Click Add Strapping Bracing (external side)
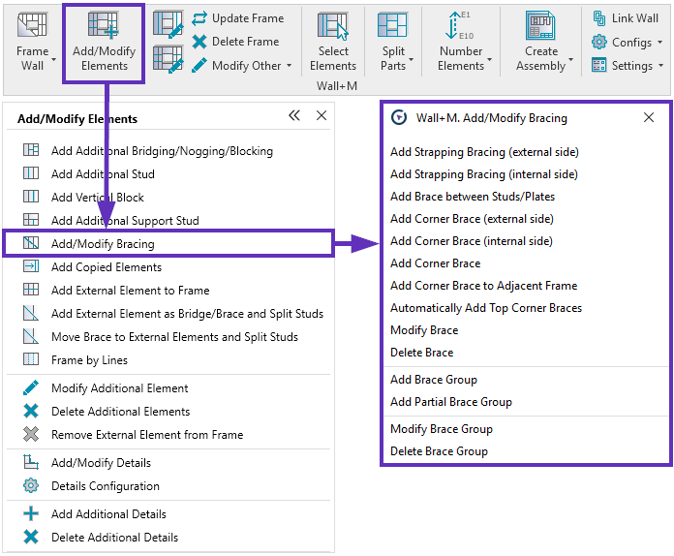This screenshot has width=674, height=556. (x=483, y=152)
